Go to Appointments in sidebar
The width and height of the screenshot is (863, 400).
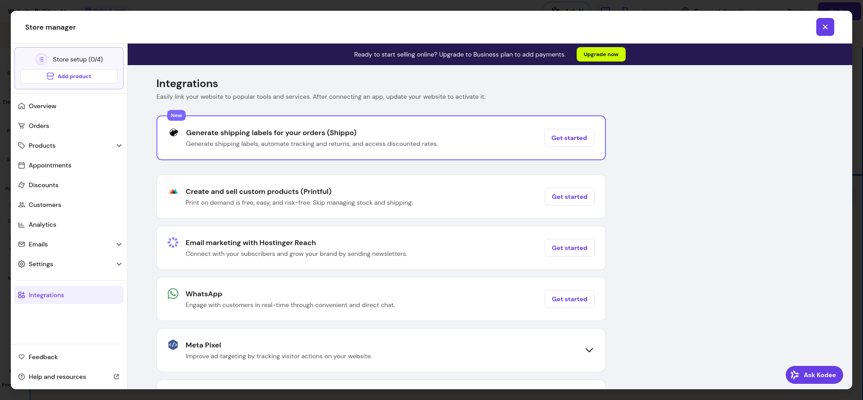coord(69,165)
